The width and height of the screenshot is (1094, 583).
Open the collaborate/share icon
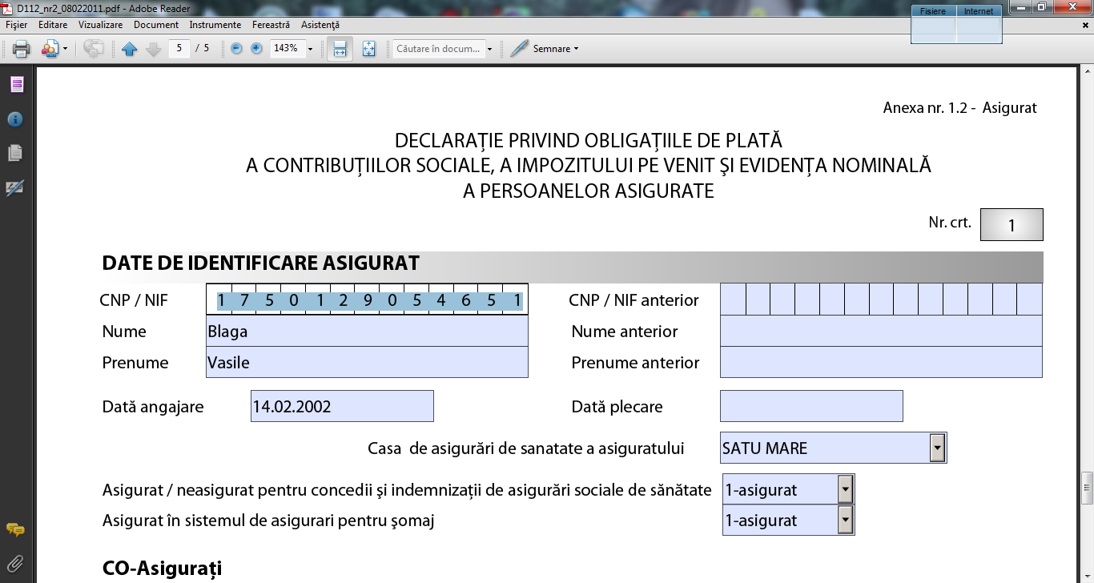pyautogui.click(x=50, y=49)
